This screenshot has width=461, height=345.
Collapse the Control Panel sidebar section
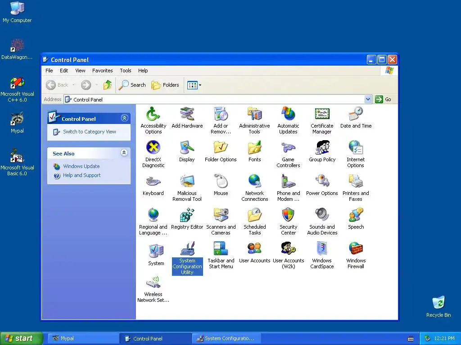(x=124, y=118)
